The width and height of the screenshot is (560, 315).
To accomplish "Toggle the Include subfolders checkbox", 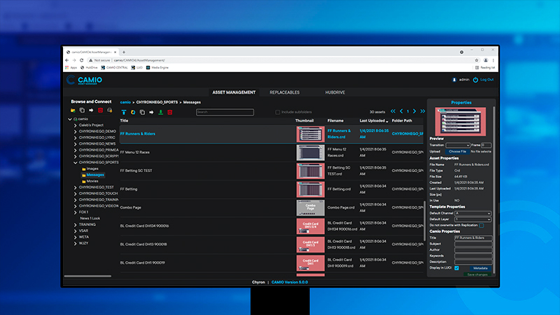I will [277, 112].
